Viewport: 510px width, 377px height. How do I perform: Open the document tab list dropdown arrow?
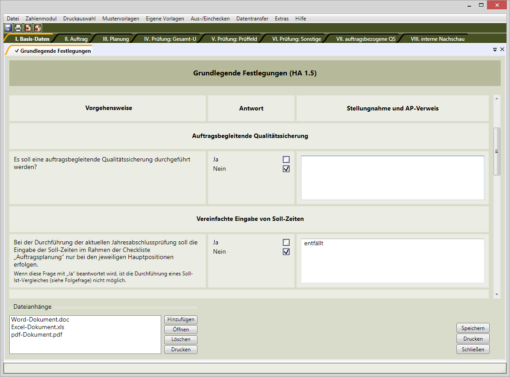coord(495,50)
